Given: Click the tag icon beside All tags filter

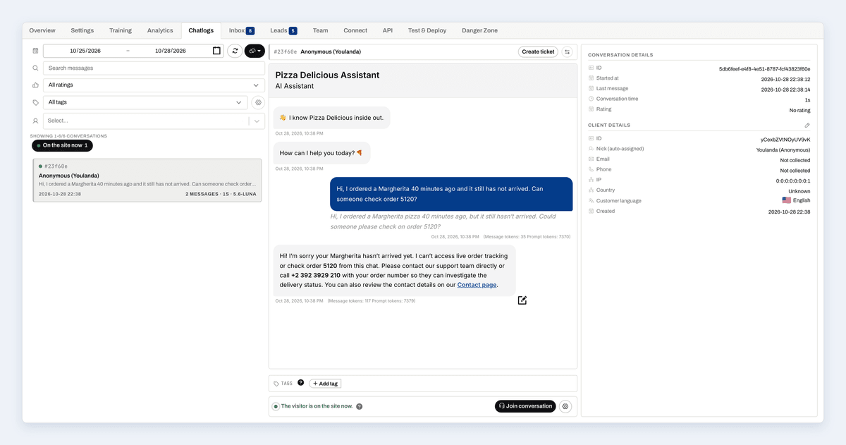Looking at the screenshot, I should click(x=35, y=102).
